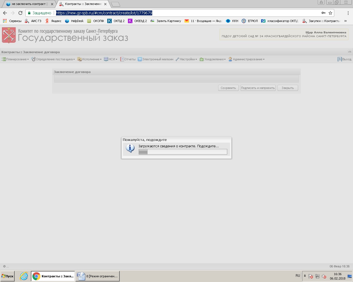Open the Chrome user profile icon

(x=321, y=2)
